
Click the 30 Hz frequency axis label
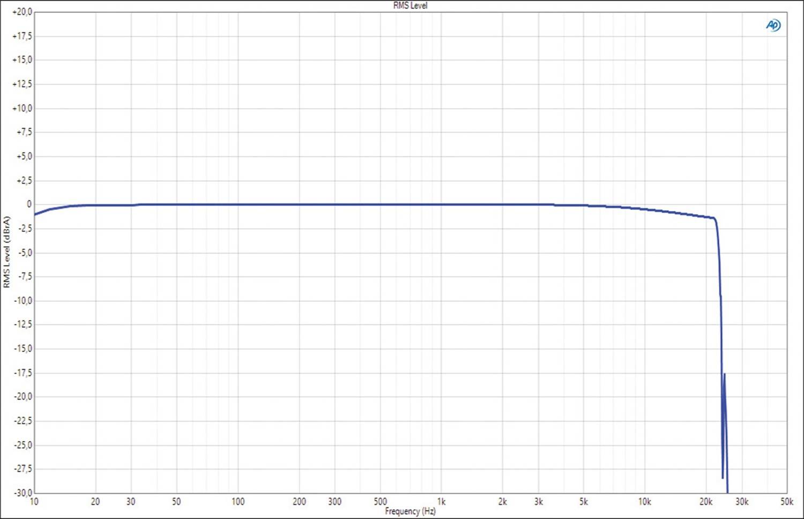[x=131, y=501]
